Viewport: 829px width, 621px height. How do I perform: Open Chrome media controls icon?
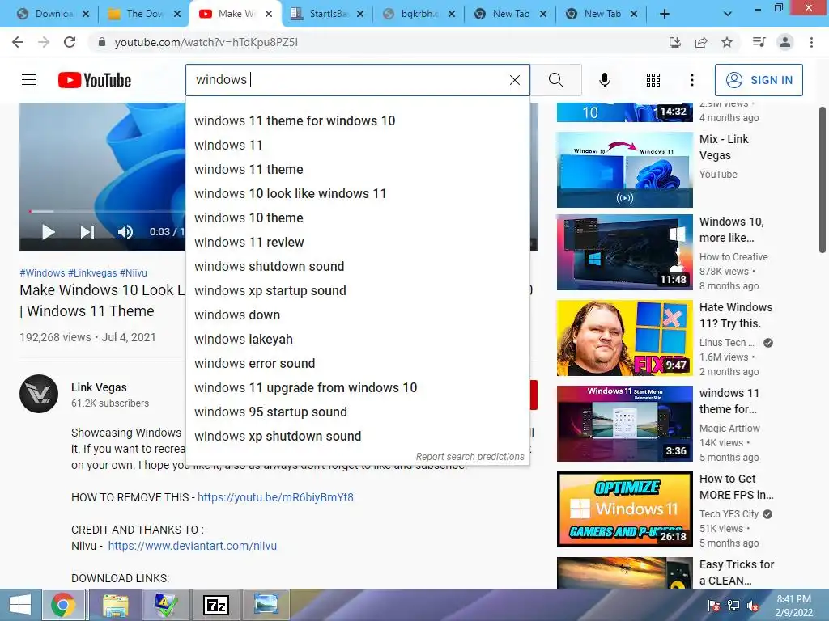[759, 42]
